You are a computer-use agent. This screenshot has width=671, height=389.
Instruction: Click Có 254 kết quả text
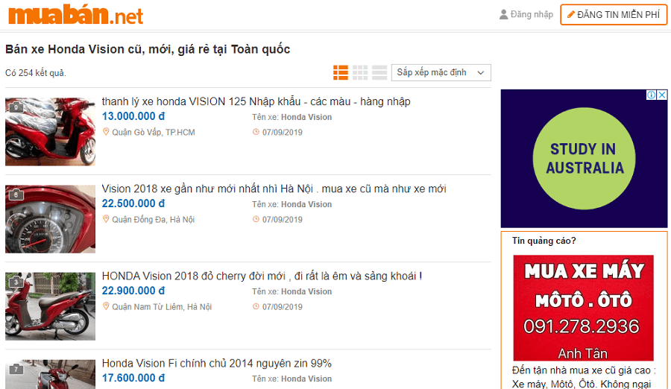pyautogui.click(x=36, y=73)
